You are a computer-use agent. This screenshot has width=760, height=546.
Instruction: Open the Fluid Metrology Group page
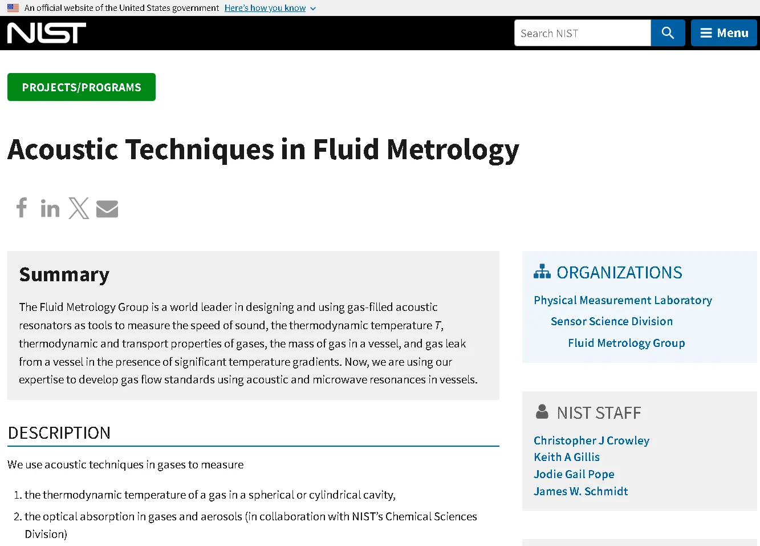[626, 343]
